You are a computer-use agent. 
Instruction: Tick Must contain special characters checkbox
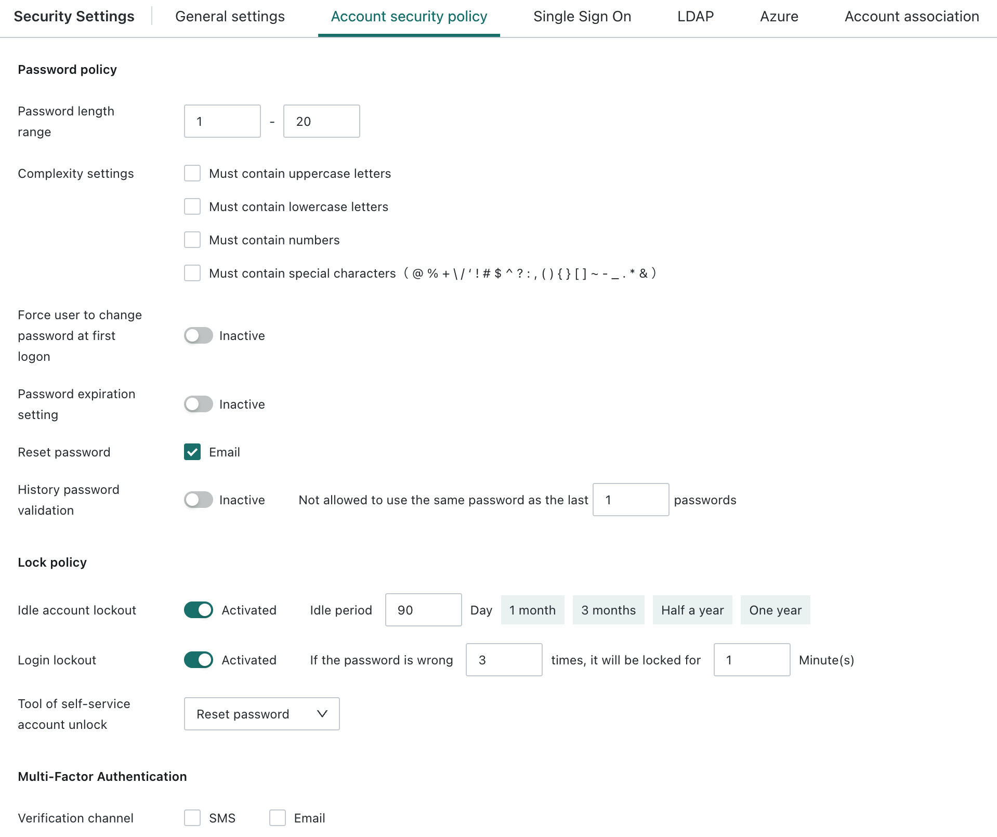coord(192,273)
